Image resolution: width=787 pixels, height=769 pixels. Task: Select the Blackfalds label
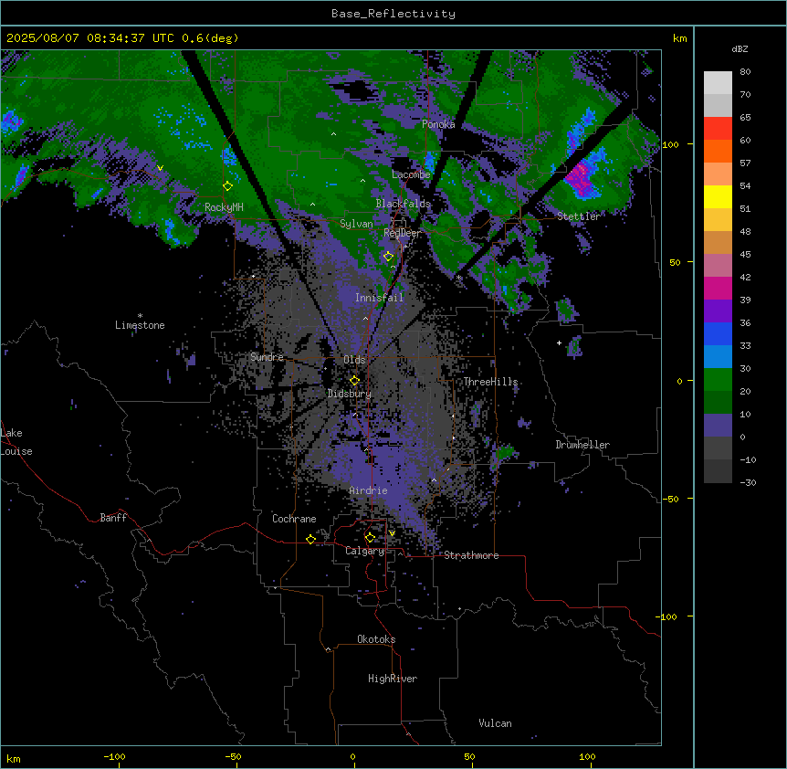tap(403, 204)
